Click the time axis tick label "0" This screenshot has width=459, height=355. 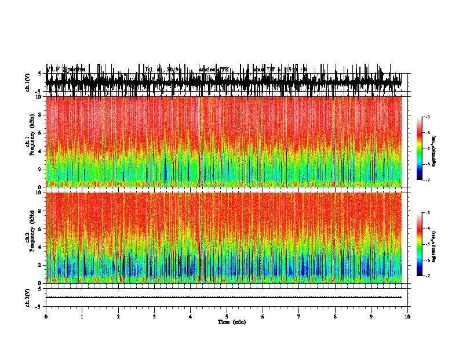pos(46,317)
